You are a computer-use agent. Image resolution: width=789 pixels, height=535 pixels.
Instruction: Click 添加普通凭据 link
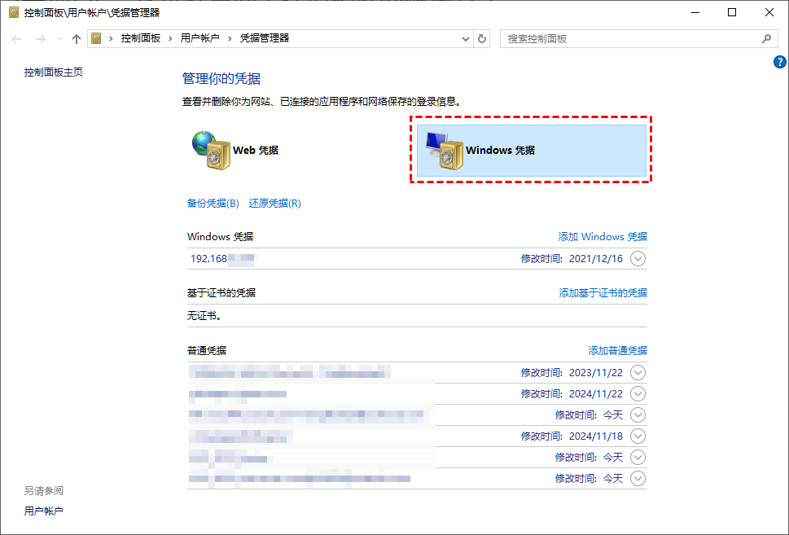click(x=617, y=350)
